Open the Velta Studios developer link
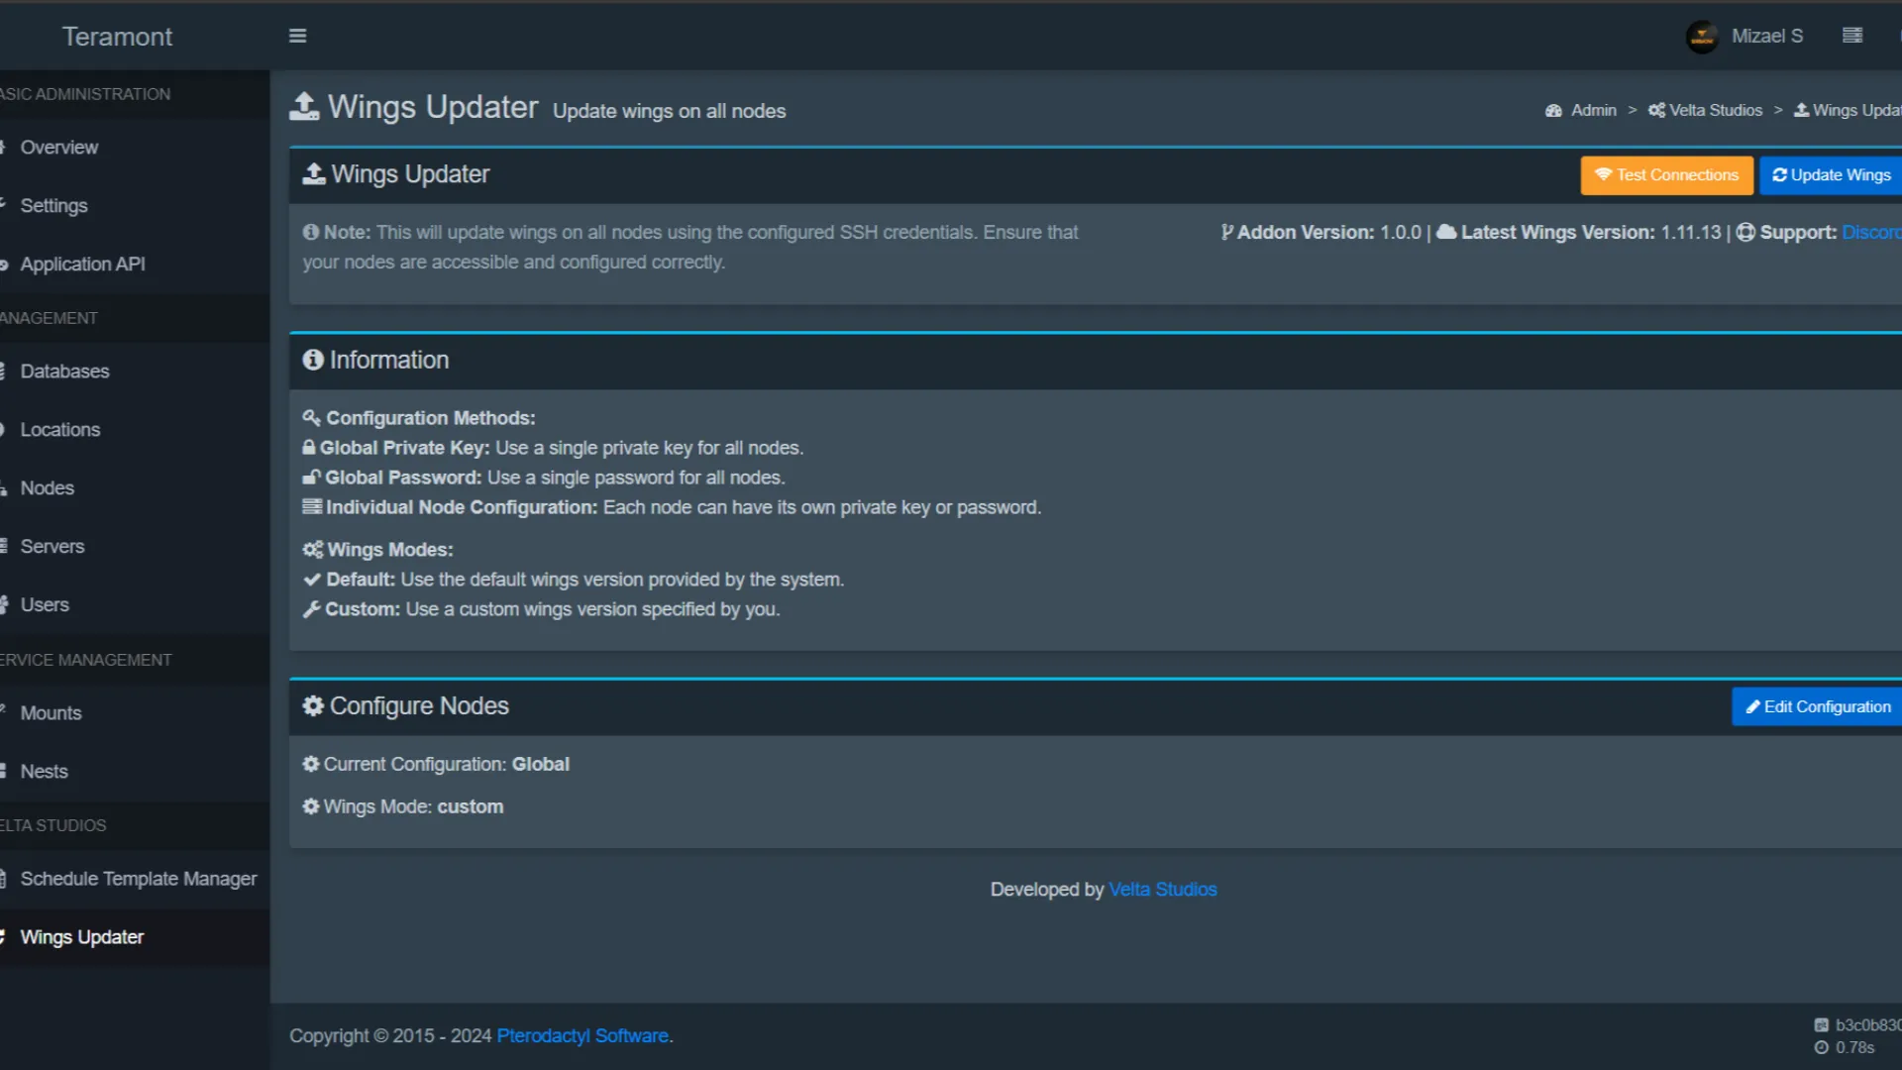The image size is (1902, 1070). 1162,889
